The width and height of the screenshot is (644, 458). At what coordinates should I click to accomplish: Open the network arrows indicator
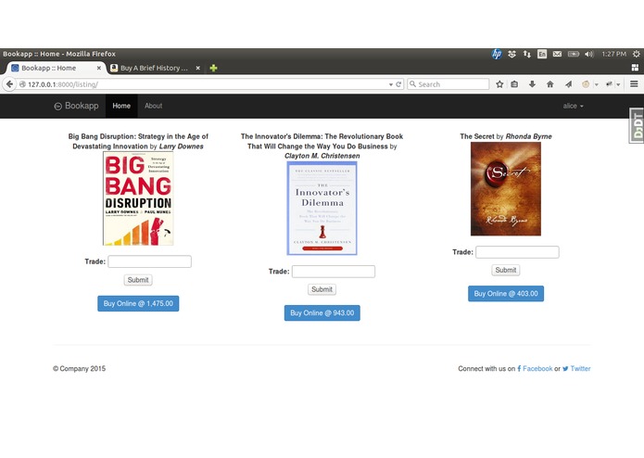click(527, 54)
